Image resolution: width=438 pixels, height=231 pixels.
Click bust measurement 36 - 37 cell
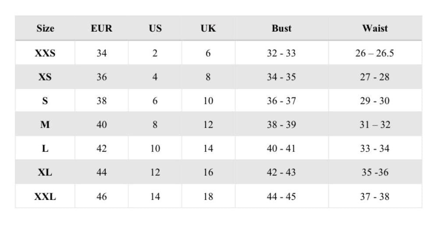(x=281, y=101)
